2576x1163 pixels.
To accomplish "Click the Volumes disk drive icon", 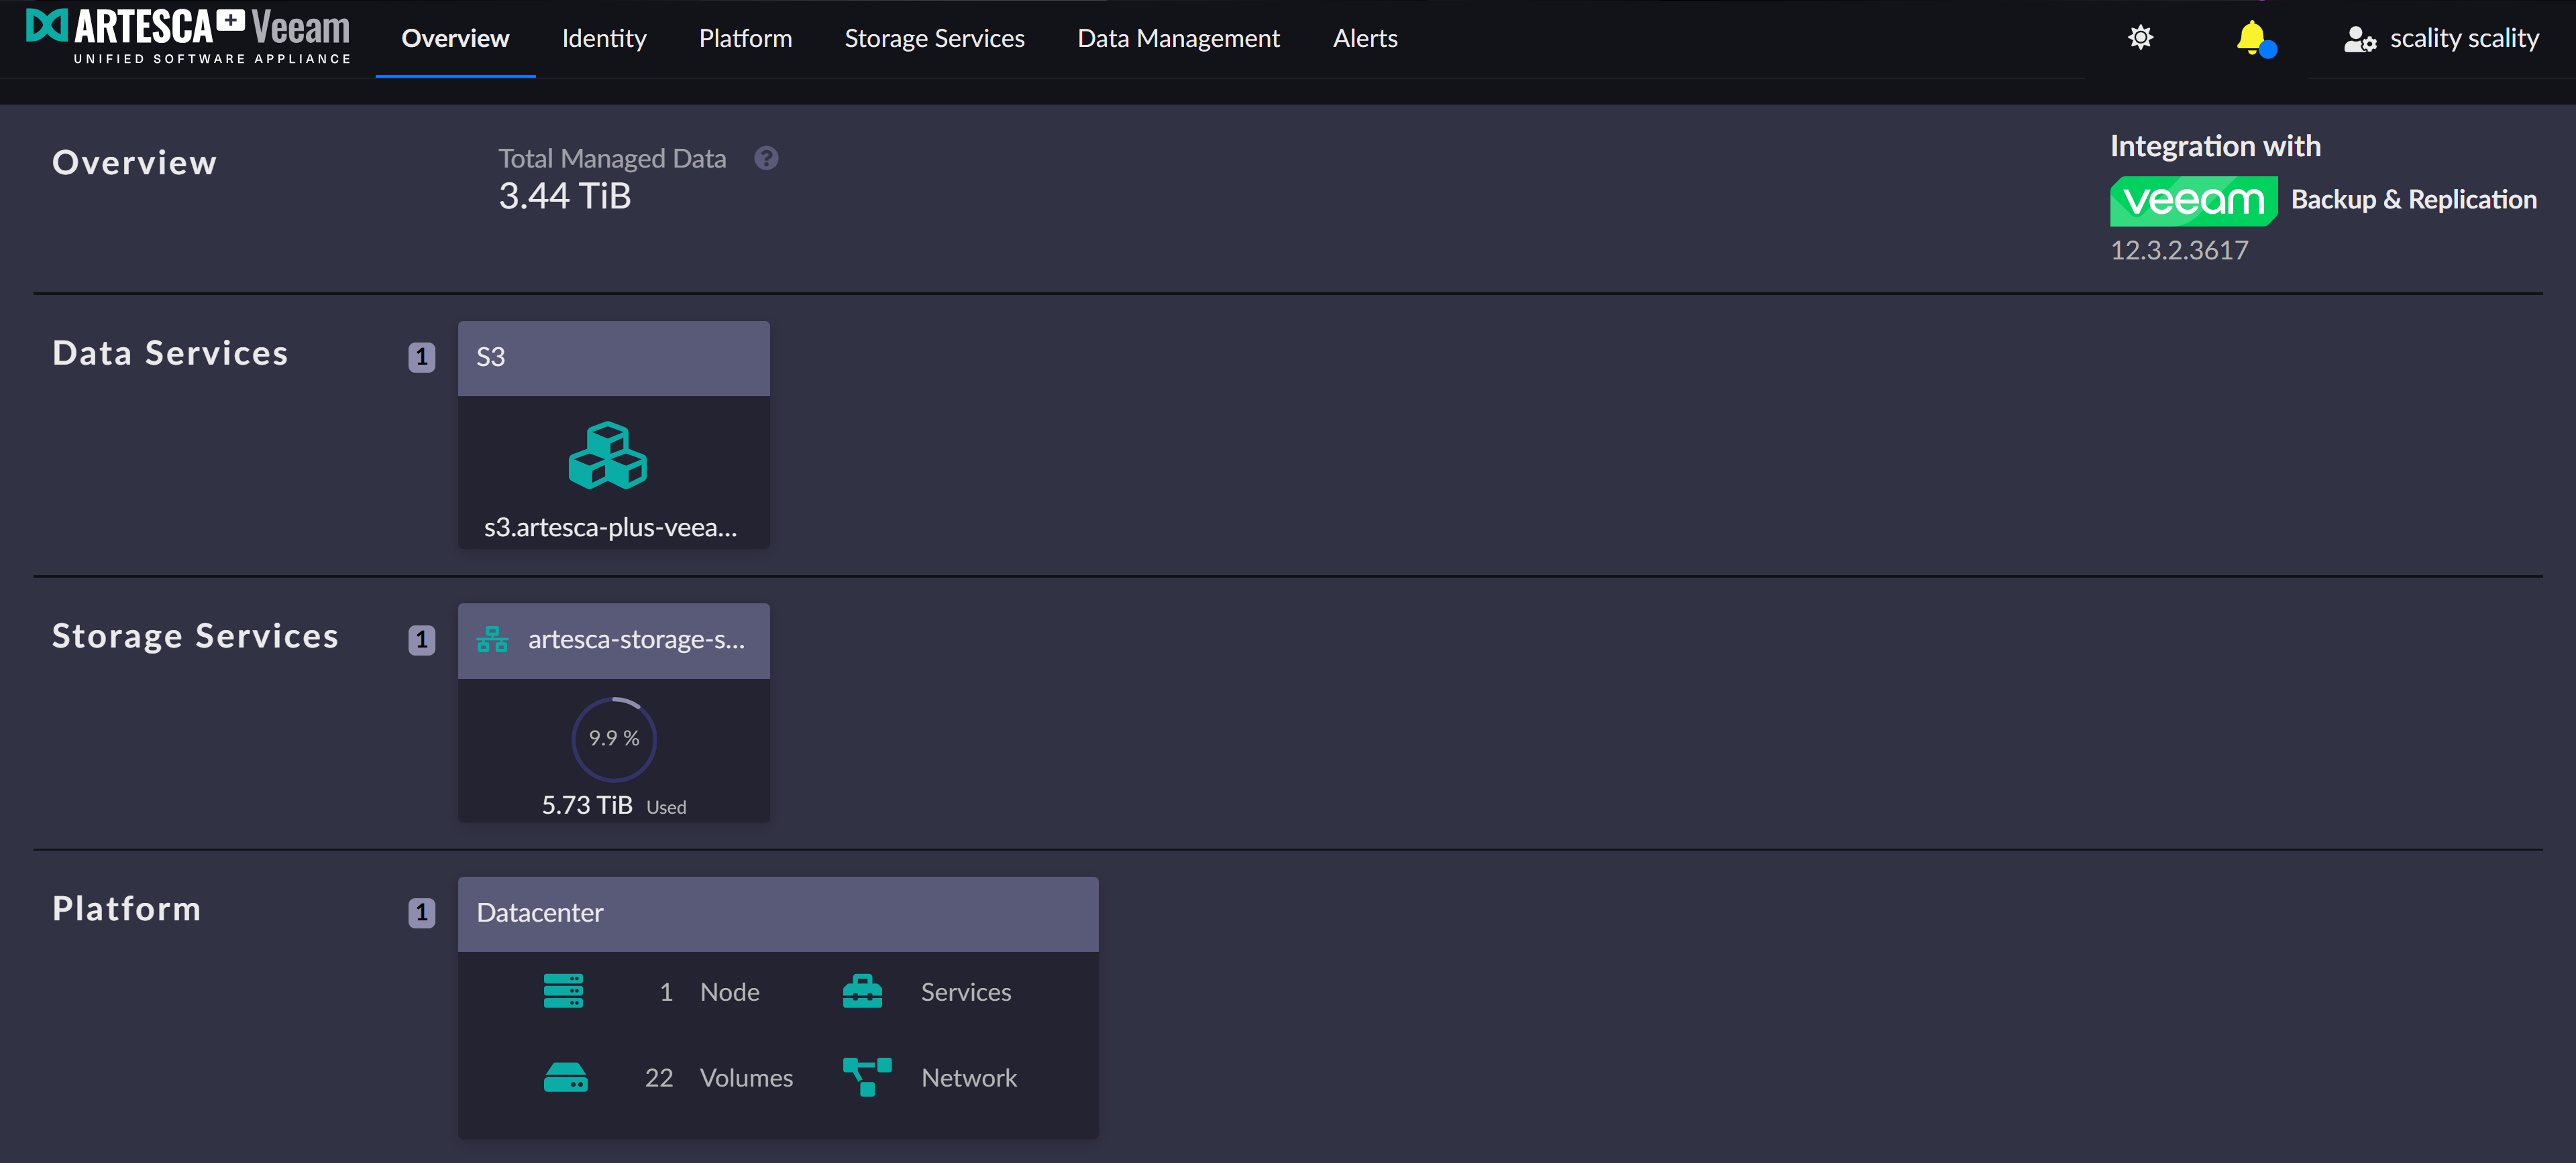I will click(565, 1077).
